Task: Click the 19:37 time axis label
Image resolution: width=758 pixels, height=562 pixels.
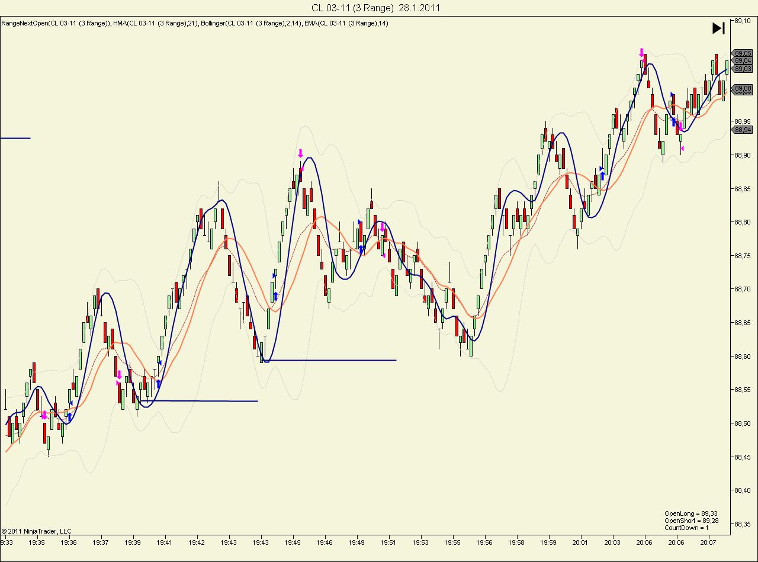Action: (101, 542)
